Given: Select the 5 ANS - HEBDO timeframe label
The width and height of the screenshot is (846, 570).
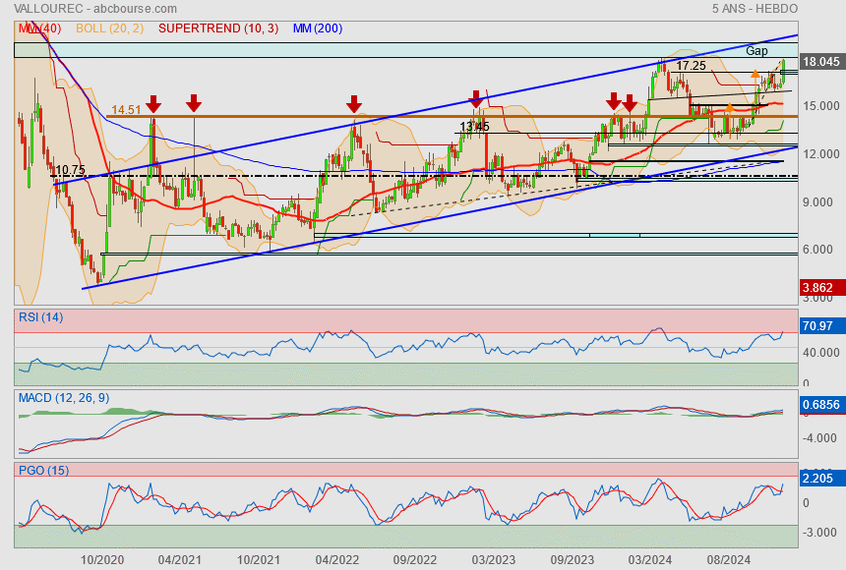Looking at the screenshot, I should coord(755,9).
